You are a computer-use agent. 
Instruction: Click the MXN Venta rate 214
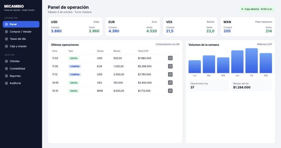point(269,31)
